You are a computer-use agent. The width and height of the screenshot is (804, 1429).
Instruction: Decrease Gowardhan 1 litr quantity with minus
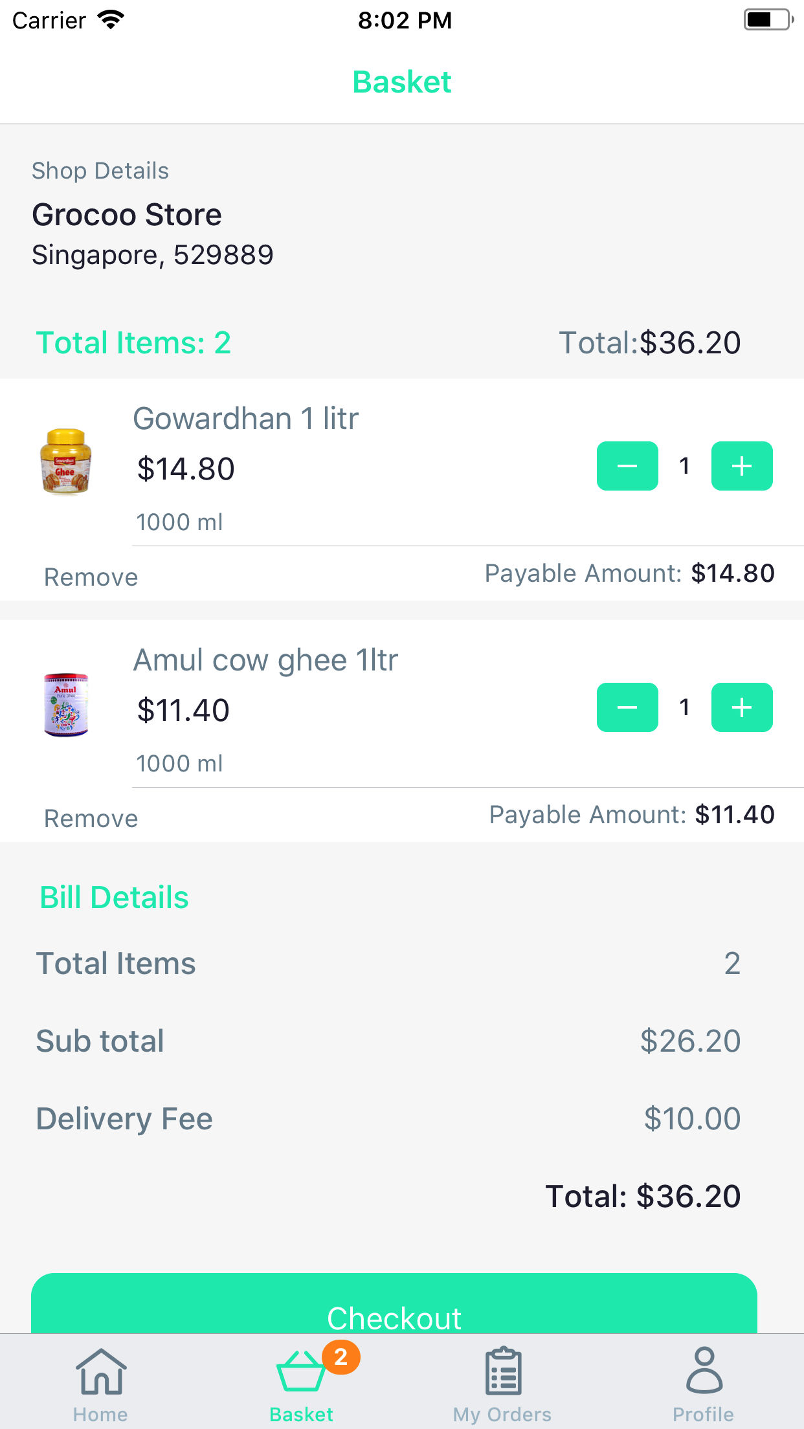click(627, 466)
